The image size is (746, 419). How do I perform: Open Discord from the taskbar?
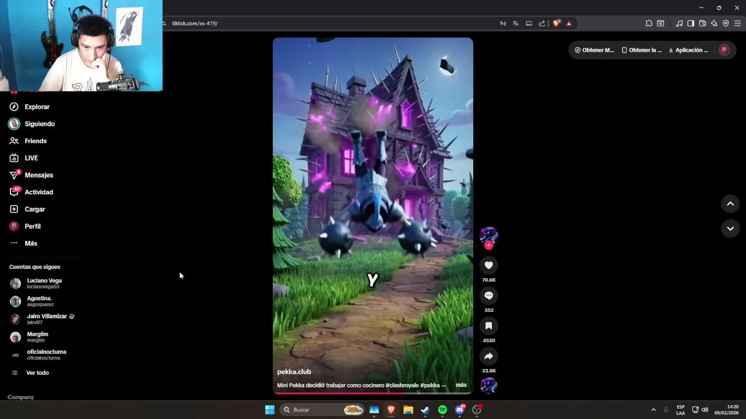(x=460, y=410)
